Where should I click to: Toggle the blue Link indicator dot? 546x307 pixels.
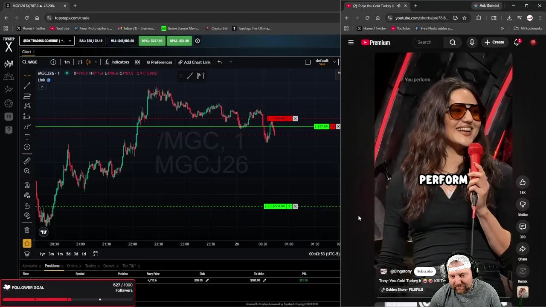click(49, 80)
